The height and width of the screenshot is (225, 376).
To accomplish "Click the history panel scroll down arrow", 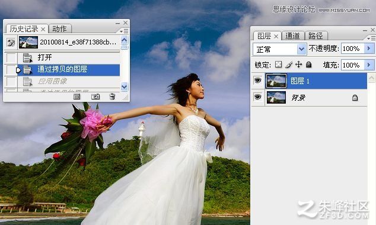I will coord(124,86).
